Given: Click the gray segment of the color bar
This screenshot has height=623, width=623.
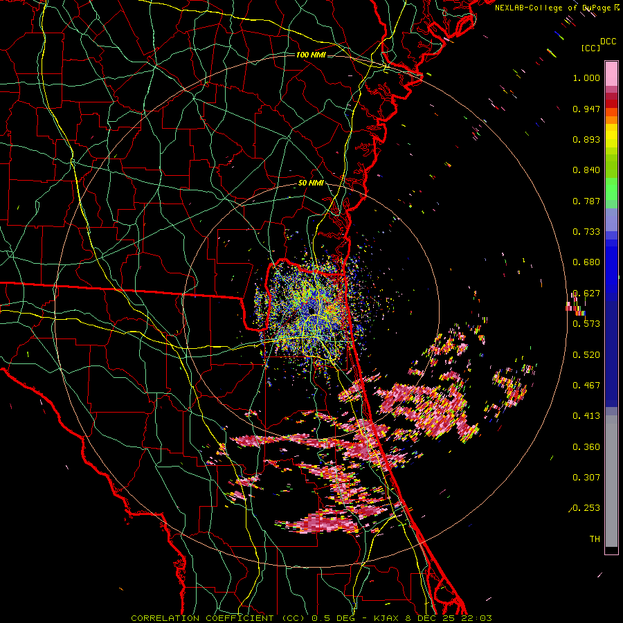Looking at the screenshot, I should [611, 481].
